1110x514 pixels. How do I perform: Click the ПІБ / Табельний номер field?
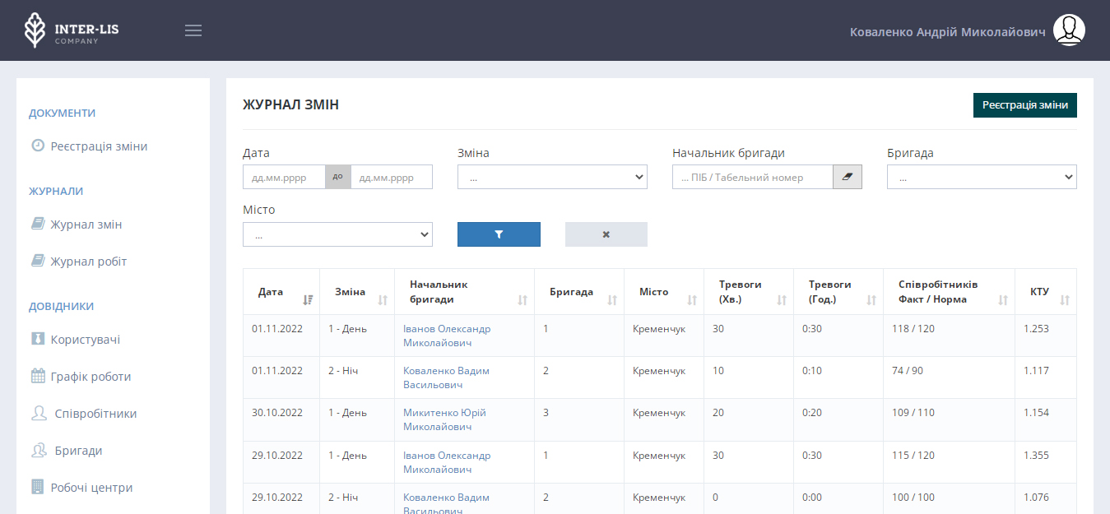click(x=752, y=177)
